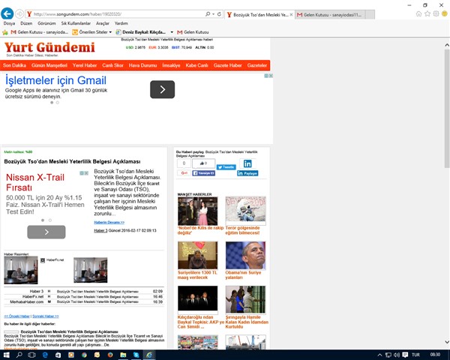Click Son Dakika in the red navigation bar
Image resolution: width=450 pixels, height=360 pixels.
pos(14,65)
